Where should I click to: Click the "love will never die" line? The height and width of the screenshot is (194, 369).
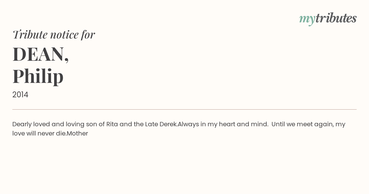[x=39, y=133]
